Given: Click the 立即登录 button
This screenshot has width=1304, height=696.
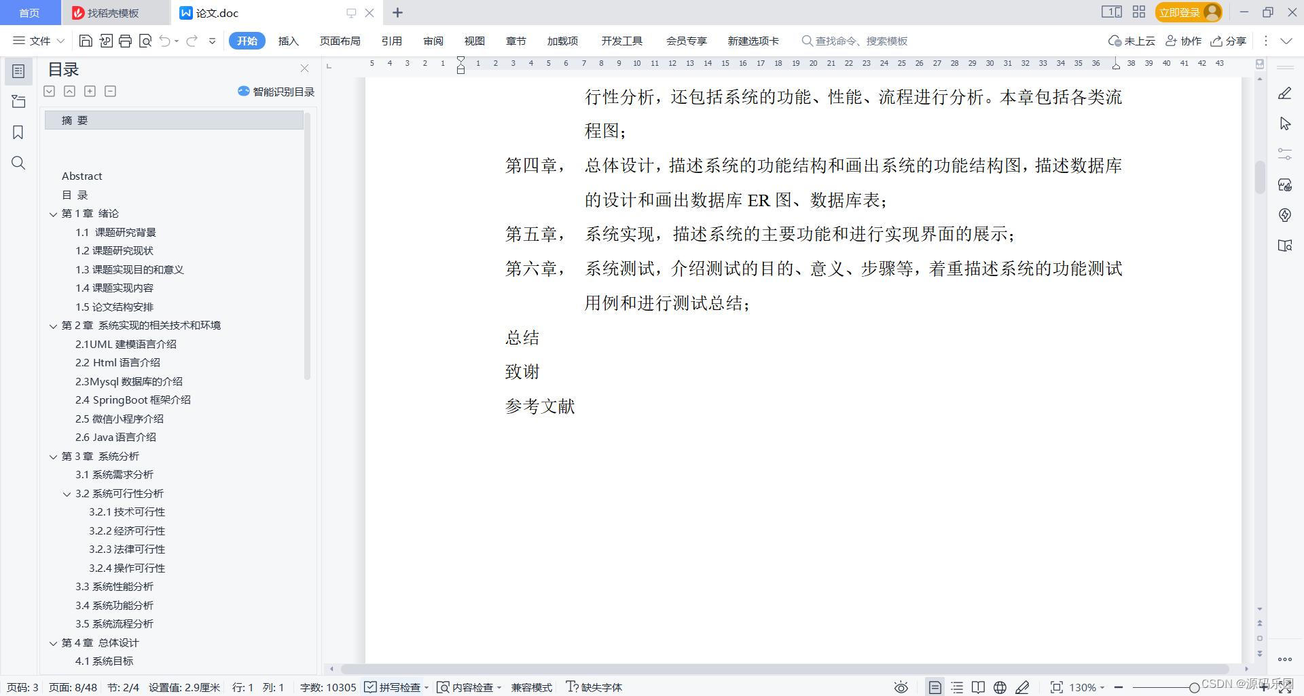Looking at the screenshot, I should click(1180, 12).
